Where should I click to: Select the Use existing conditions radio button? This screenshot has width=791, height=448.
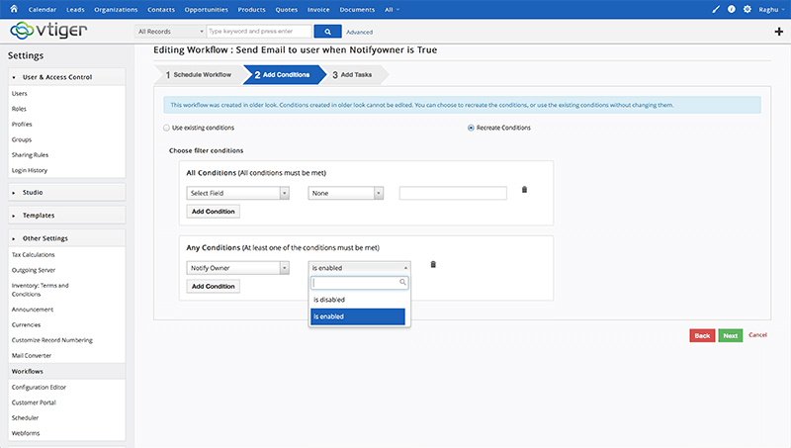[x=166, y=128]
